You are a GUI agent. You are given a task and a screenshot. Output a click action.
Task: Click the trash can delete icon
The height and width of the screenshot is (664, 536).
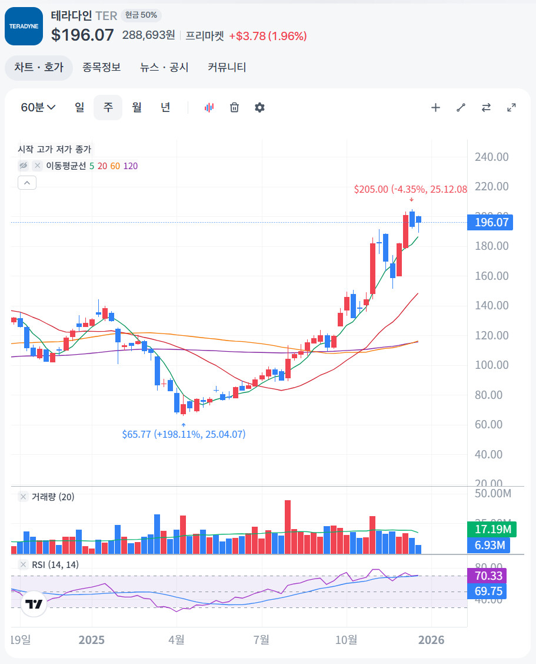[234, 107]
